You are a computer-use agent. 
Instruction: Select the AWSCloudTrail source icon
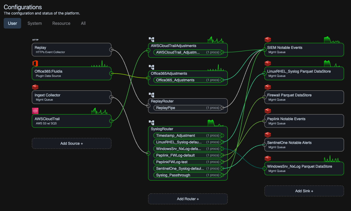coord(35,111)
